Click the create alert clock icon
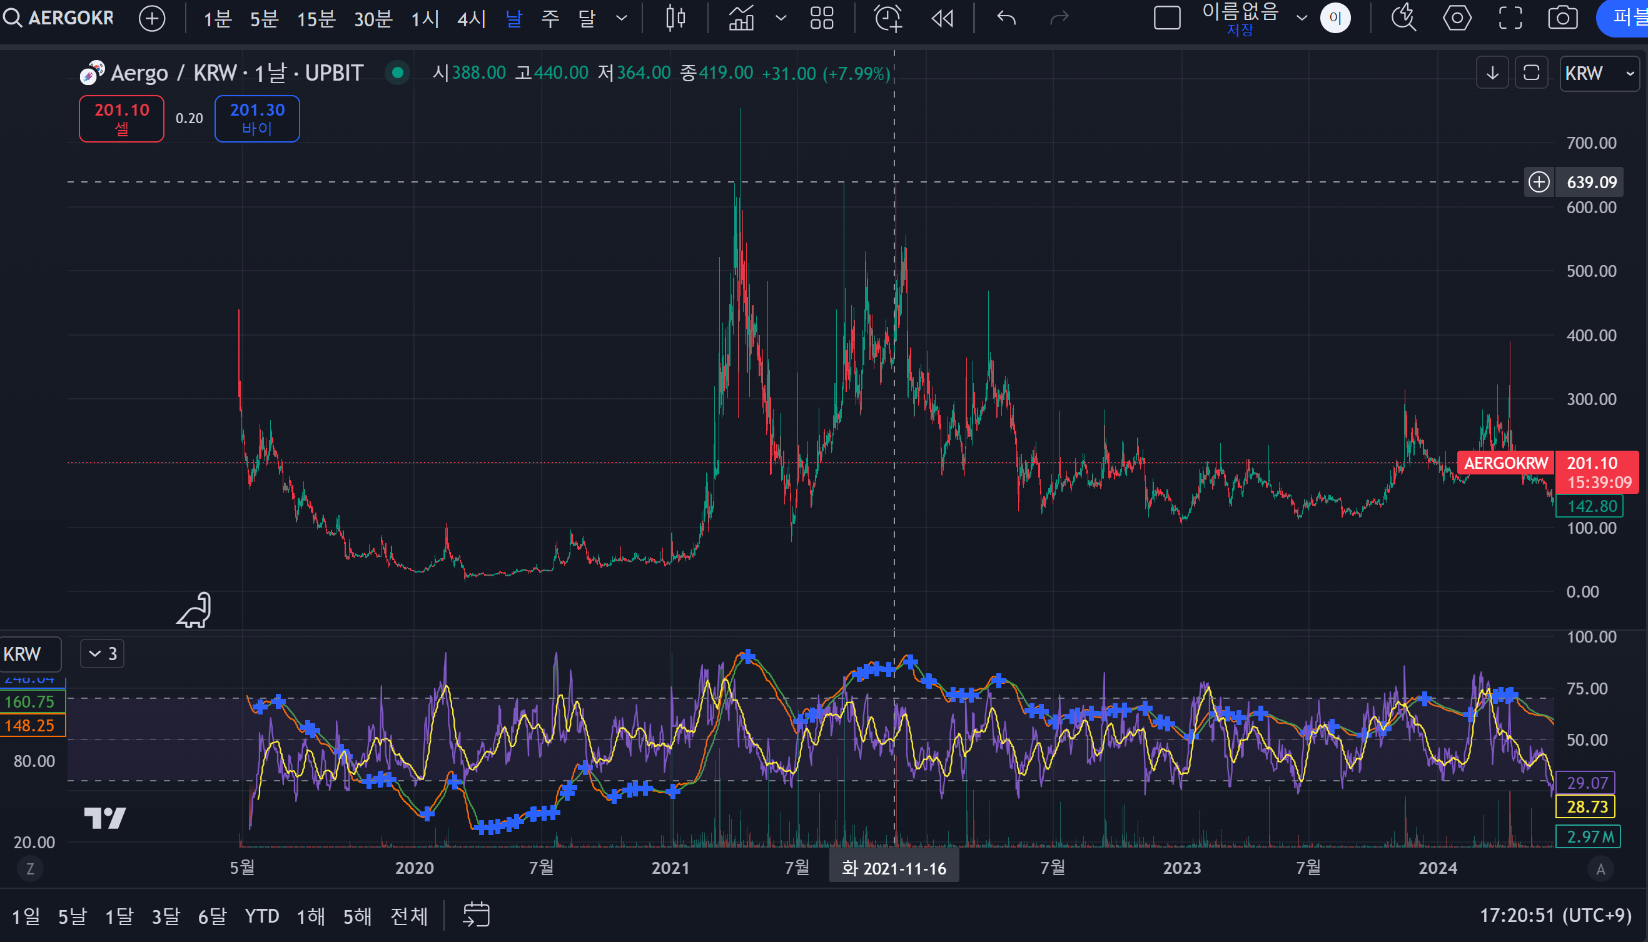The height and width of the screenshot is (942, 1648). click(888, 18)
